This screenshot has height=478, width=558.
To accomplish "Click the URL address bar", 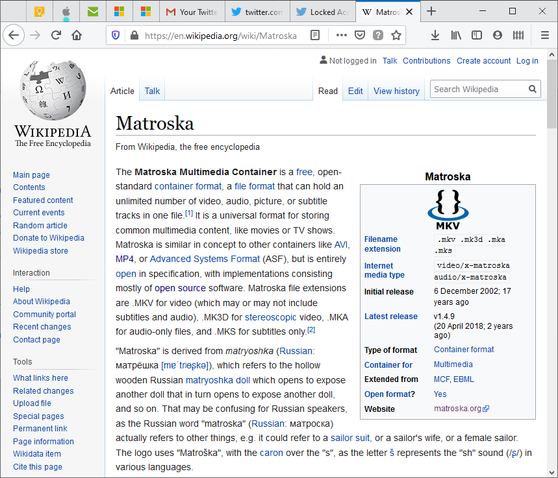I will pyautogui.click(x=220, y=36).
